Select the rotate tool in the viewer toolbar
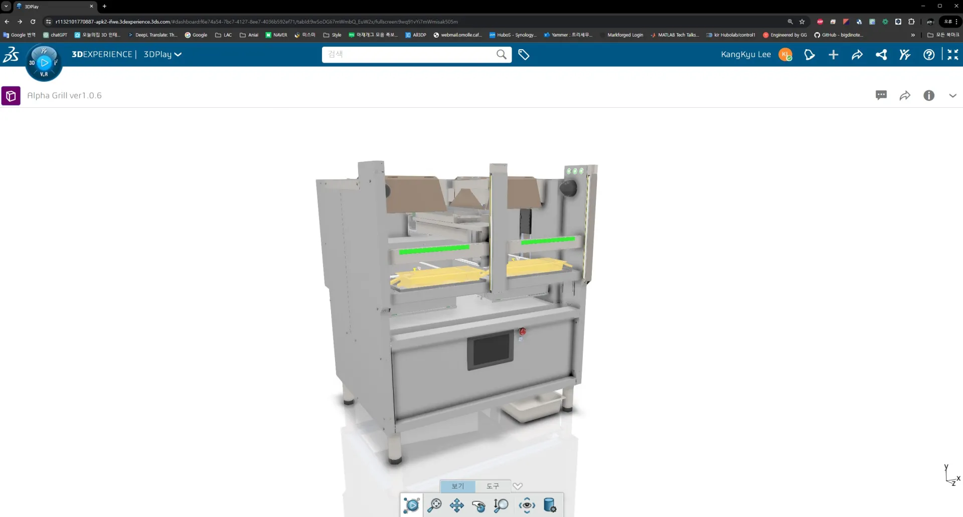Screen dimensions: 963x517 click(x=478, y=505)
